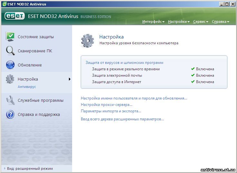Open the Справка menu

(x=221, y=22)
